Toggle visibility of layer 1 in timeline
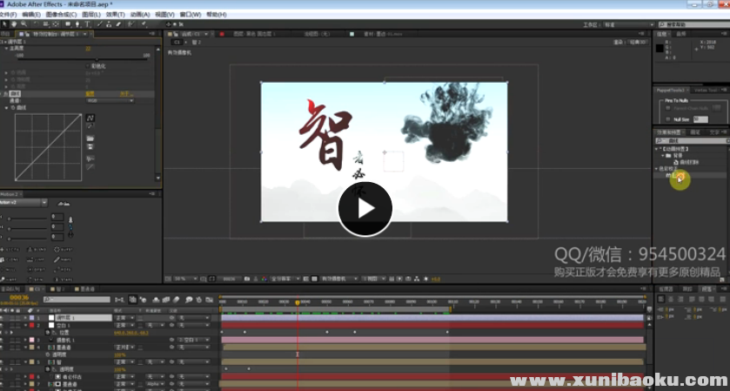This screenshot has height=391, width=730. coord(4,319)
